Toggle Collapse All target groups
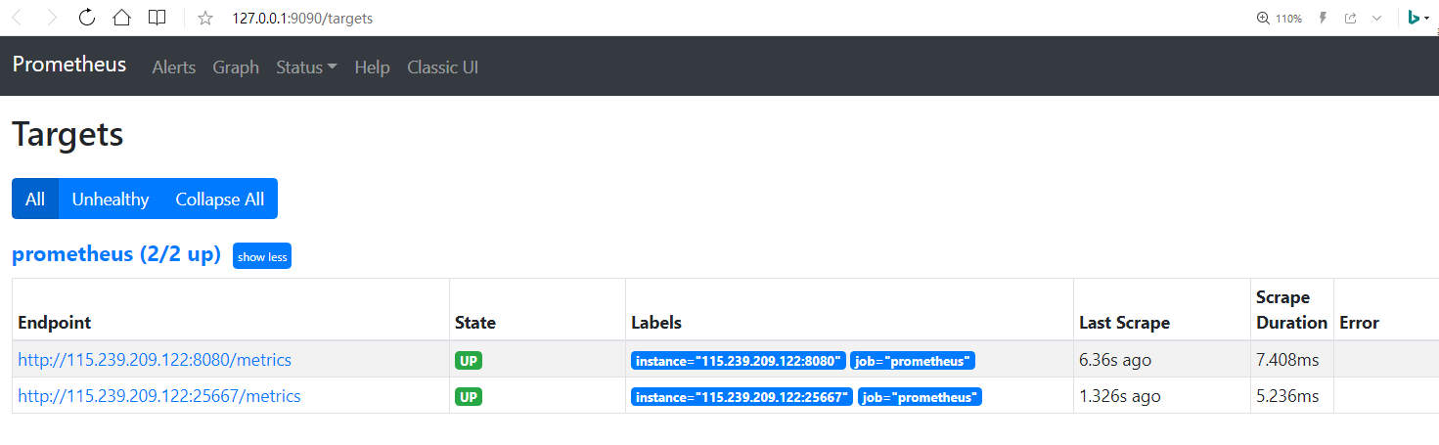The width and height of the screenshot is (1439, 445). tap(219, 199)
